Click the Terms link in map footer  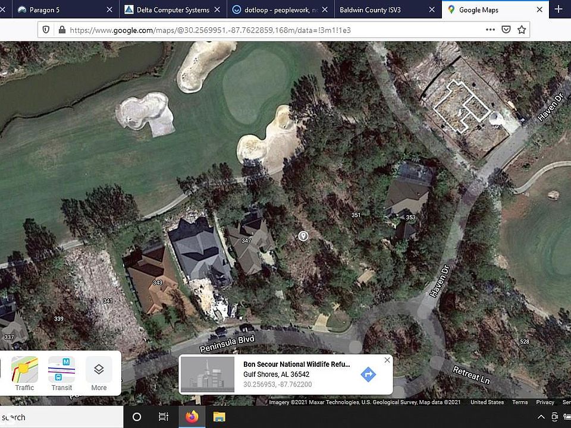tap(520, 402)
